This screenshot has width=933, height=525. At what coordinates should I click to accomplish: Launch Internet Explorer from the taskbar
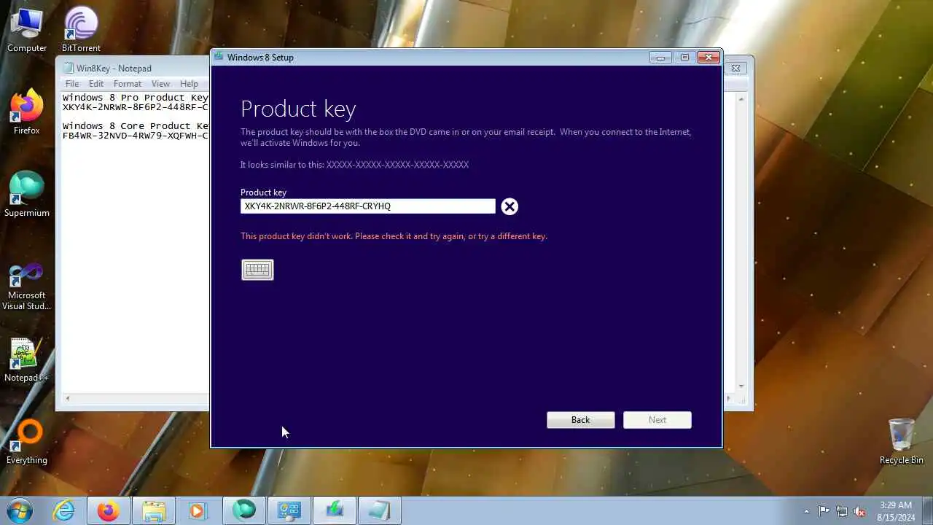tap(64, 510)
